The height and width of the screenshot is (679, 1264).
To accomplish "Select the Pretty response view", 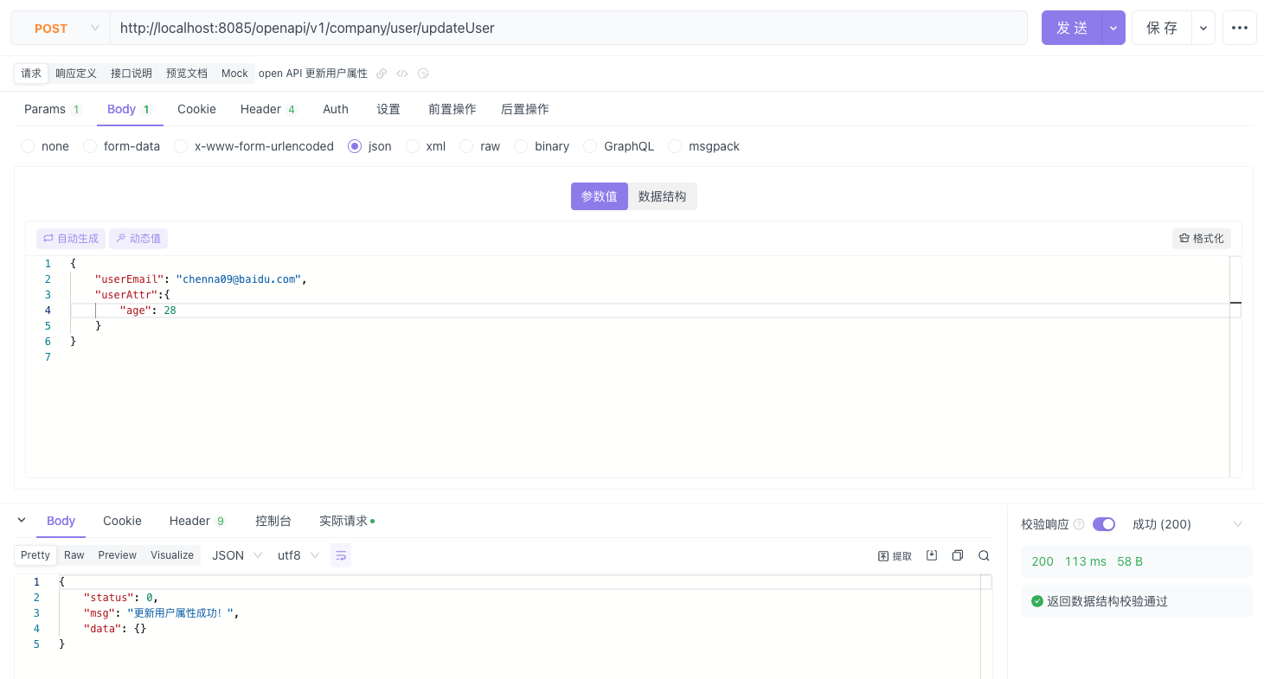I will (x=35, y=555).
